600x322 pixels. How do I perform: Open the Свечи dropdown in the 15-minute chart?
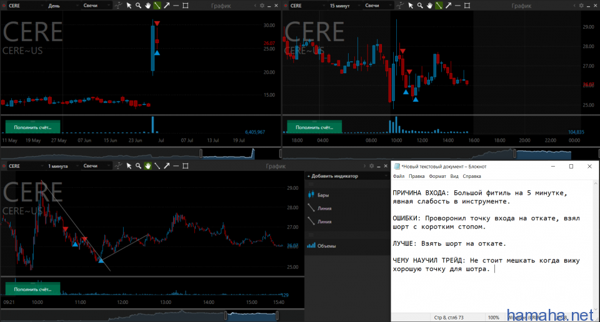click(x=378, y=6)
